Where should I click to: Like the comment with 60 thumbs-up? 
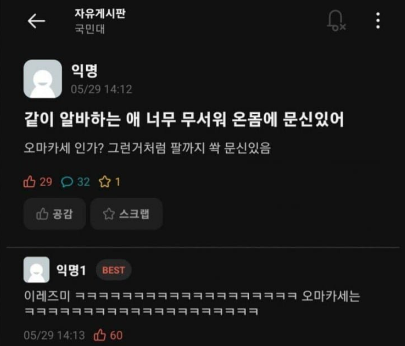(108, 335)
